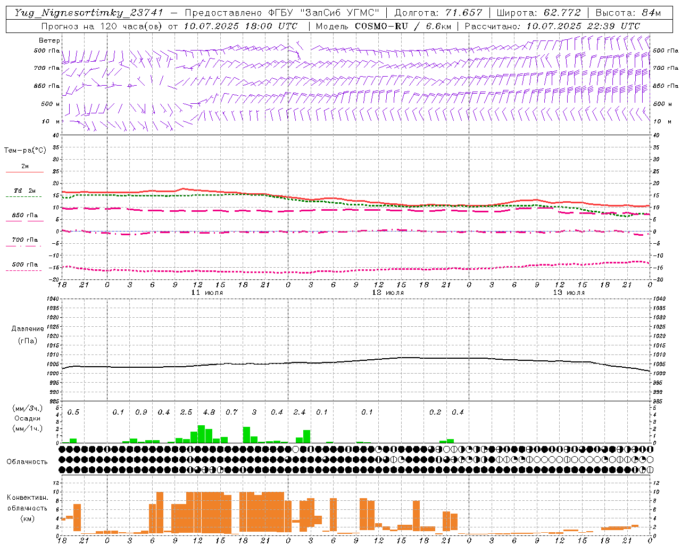Click the 'Конвективн.' panel label
This screenshot has height=545, width=681.
[x=28, y=498]
